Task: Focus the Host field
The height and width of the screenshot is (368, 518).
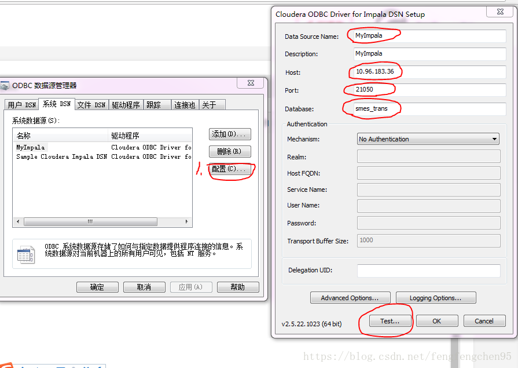Action: [x=429, y=72]
